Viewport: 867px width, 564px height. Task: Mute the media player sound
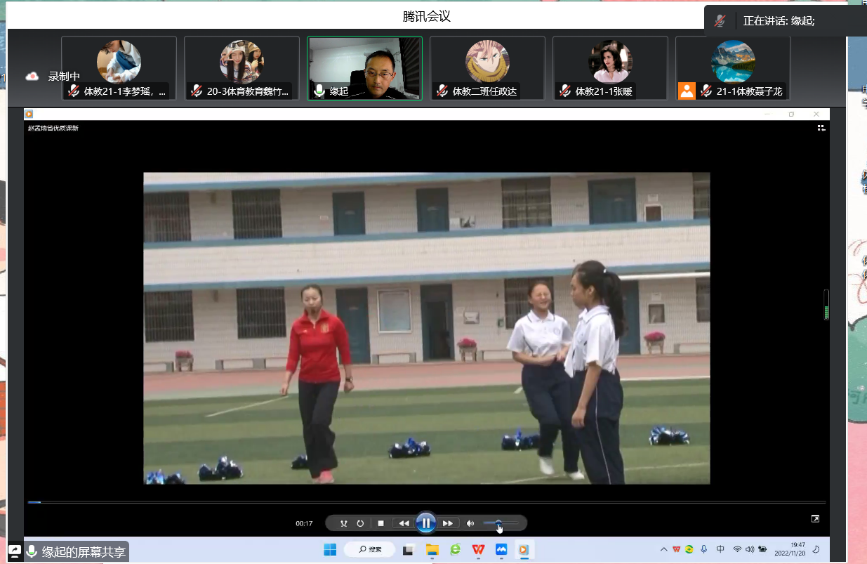point(470,523)
